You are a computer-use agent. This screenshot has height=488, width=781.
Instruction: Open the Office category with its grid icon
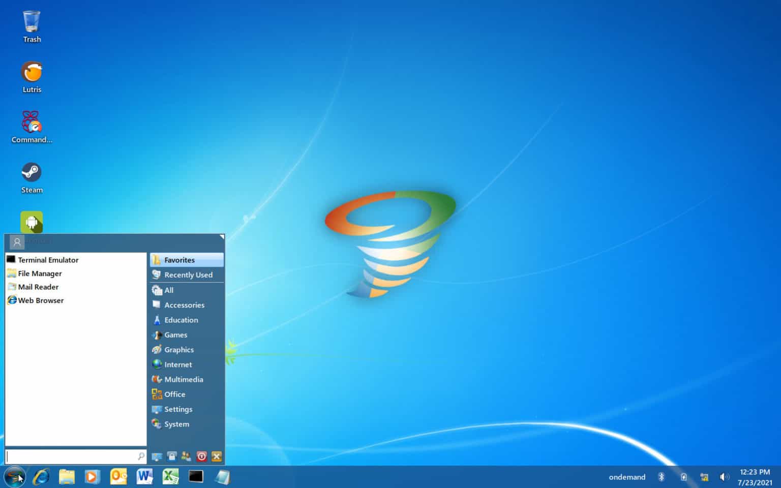click(x=157, y=394)
